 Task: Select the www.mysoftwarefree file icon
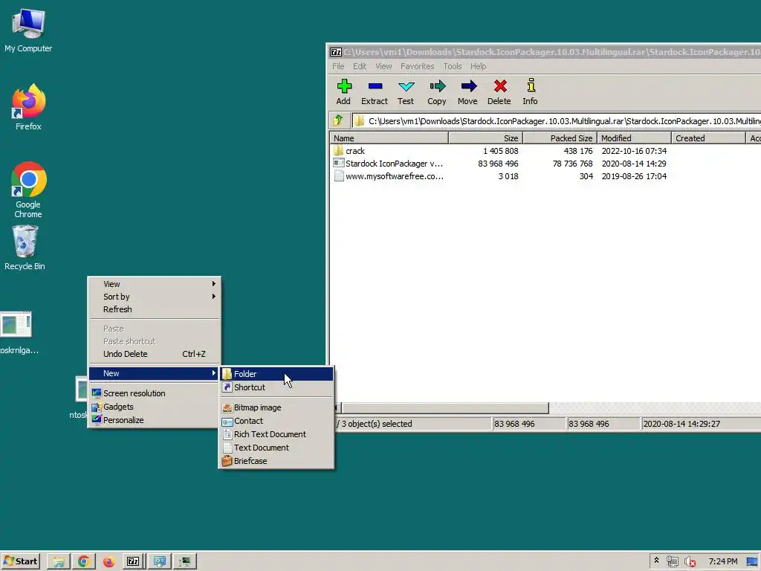(x=339, y=176)
